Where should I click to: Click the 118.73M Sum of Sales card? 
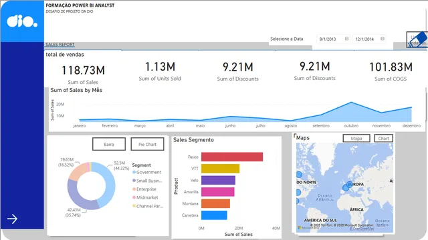pyautogui.click(x=83, y=74)
